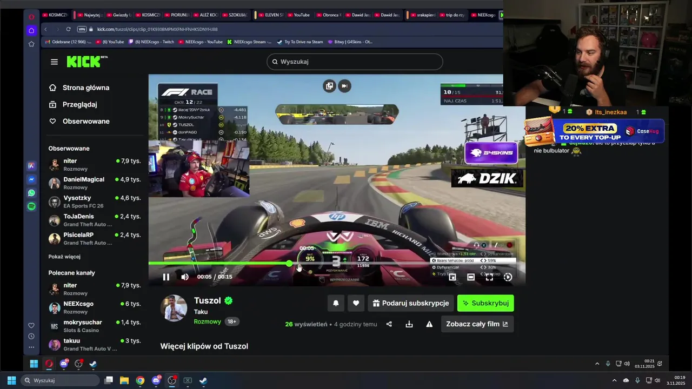Open Obserwowane section
The width and height of the screenshot is (692, 389).
79,121
